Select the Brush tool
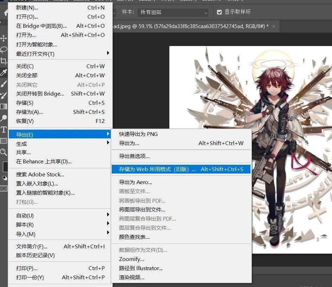Screen dimensions: 332x287 pos(4,84)
